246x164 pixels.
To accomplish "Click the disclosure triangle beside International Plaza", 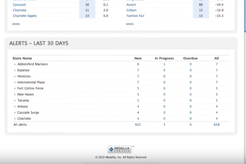I will (x=15, y=82).
